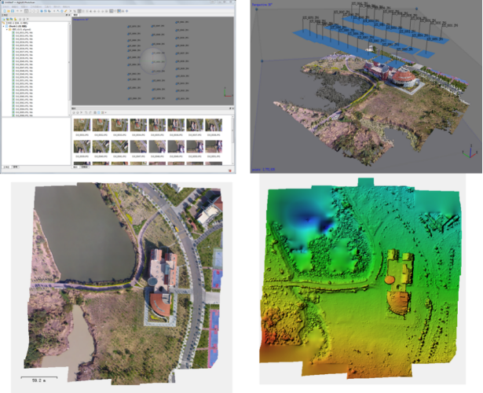Image resolution: width=483 pixels, height=393 pixels.
Task: Click the Remove items X icon in workspace toolbar
Action: click(x=27, y=19)
